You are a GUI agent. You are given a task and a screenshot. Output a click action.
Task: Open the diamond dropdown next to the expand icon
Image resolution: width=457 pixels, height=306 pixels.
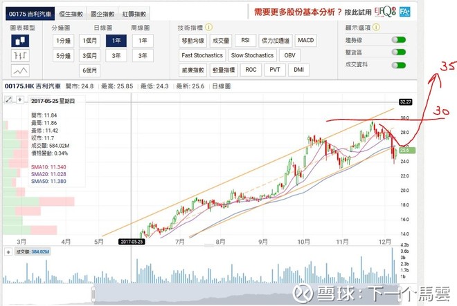[20, 99]
